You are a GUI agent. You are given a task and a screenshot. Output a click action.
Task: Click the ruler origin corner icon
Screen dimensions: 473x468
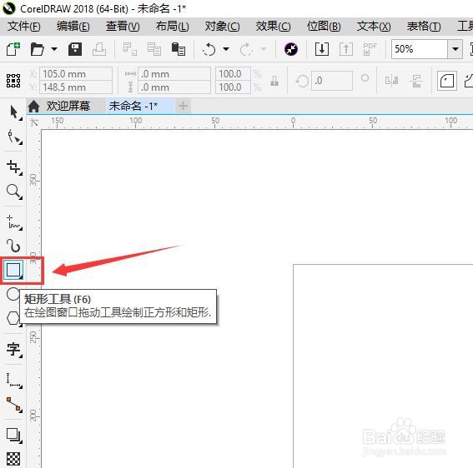click(33, 122)
